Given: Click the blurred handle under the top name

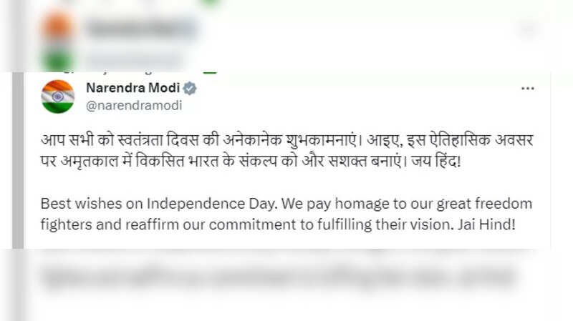Looking at the screenshot, I should pos(133,60).
